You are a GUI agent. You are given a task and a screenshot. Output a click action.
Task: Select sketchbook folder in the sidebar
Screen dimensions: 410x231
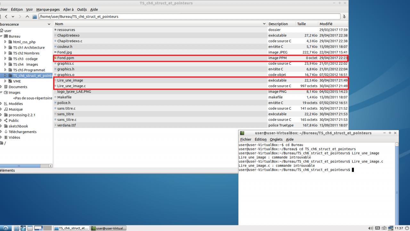[x=18, y=126]
